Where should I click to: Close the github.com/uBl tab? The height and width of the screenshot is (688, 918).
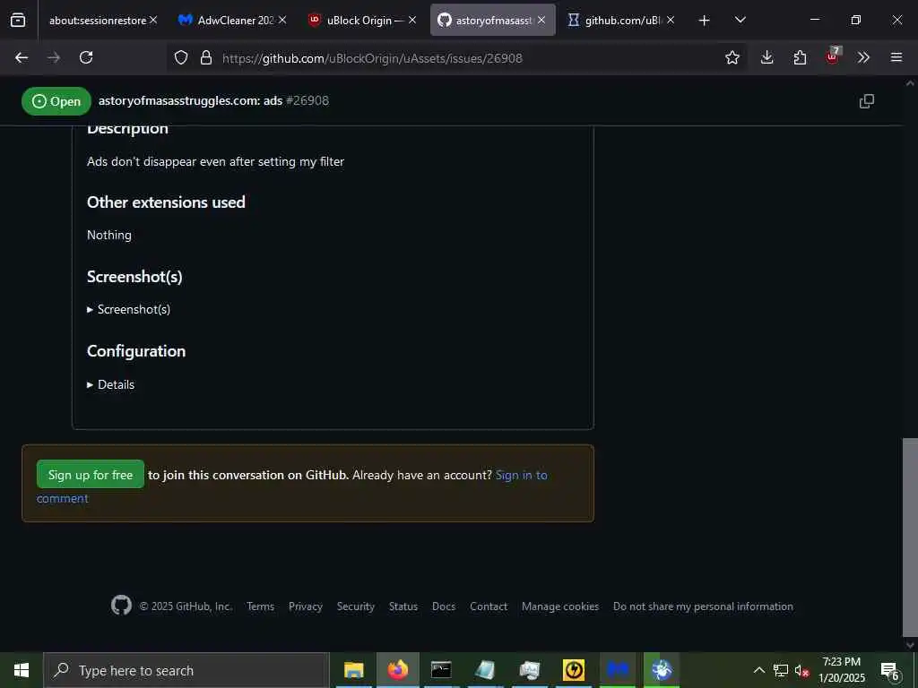[671, 20]
